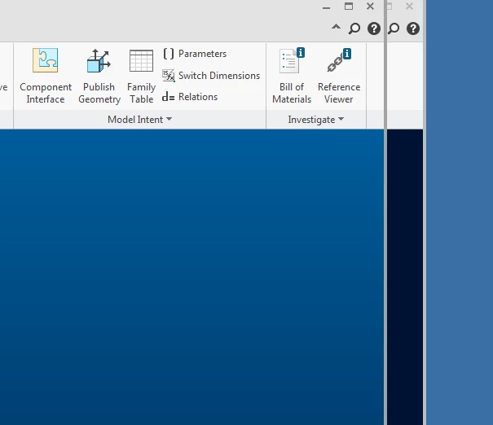Expand the Investigate group dropdown
493x425 pixels.
(315, 120)
